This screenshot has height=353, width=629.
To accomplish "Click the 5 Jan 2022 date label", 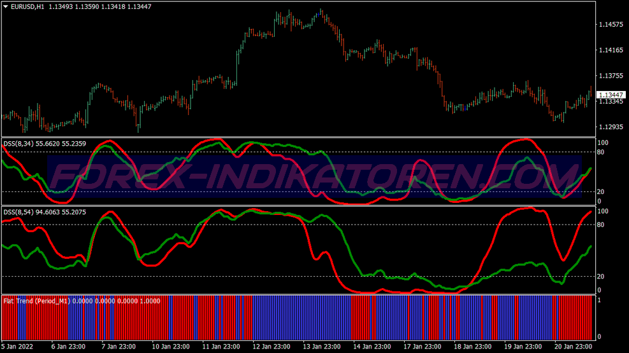I will pyautogui.click(x=17, y=347).
